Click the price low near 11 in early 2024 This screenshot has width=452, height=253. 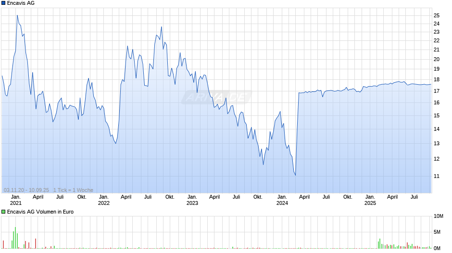pyautogui.click(x=295, y=175)
